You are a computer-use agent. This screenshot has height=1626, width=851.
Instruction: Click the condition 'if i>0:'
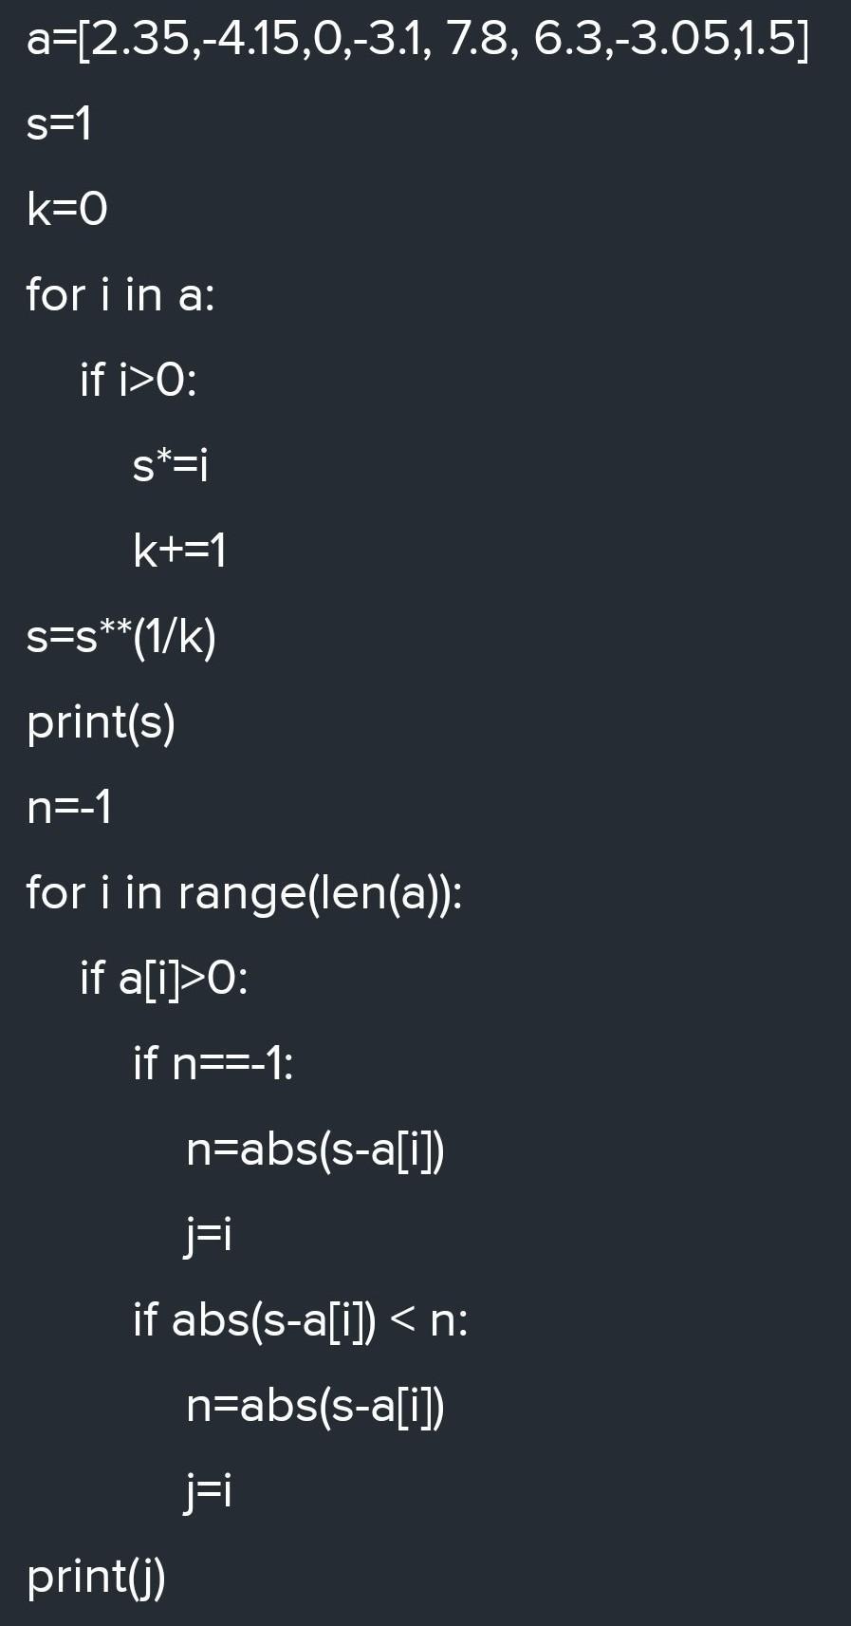139,380
